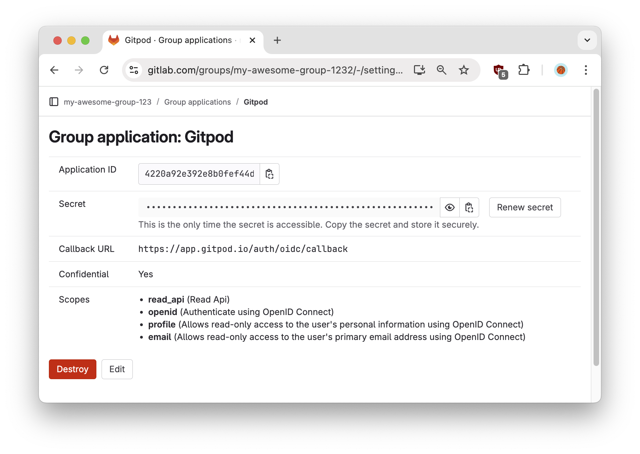Close the Gitpod Group applications tab

tap(252, 40)
